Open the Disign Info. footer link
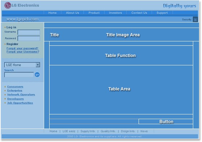Screen dimensions: 202x142 pos(128,131)
